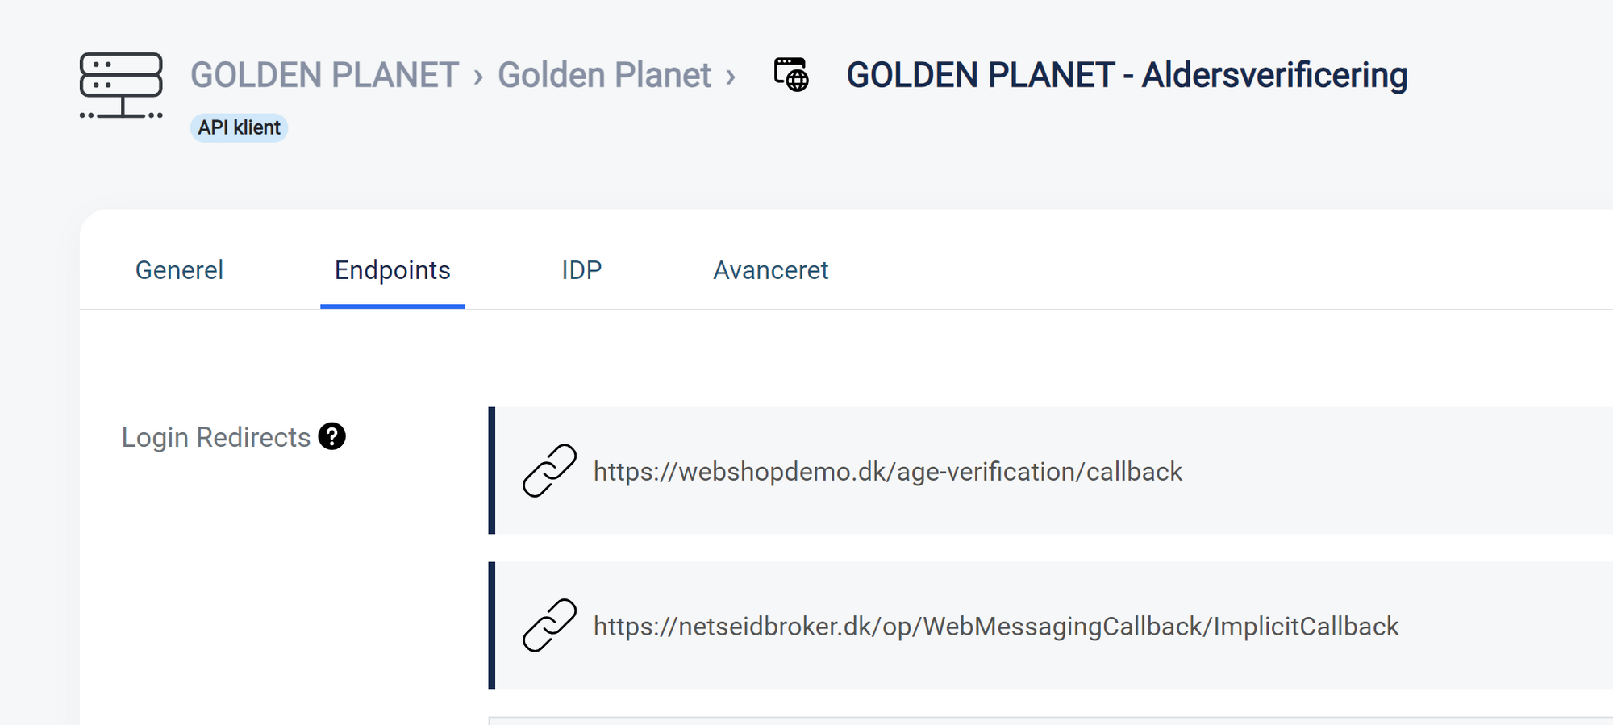Go to GOLDEN PLANET breadcrumb
Image resolution: width=1613 pixels, height=725 pixels.
[x=324, y=75]
